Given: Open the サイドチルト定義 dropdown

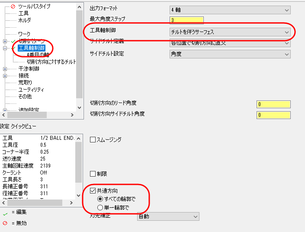Looking at the screenshot, I should tap(230, 43).
